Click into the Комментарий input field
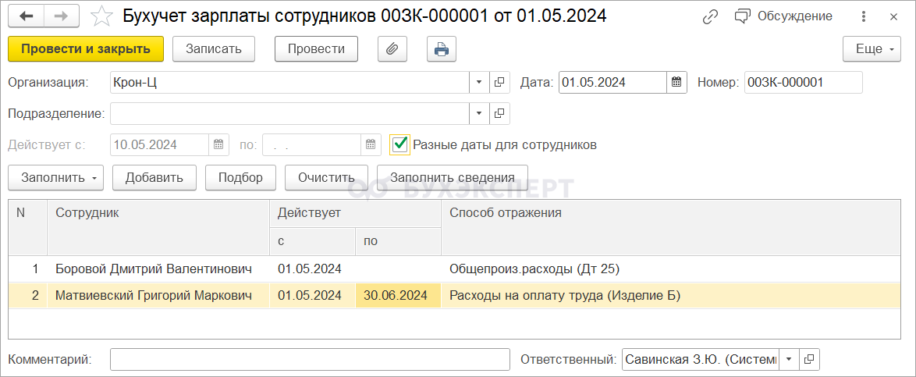The height and width of the screenshot is (377, 916). click(x=310, y=360)
